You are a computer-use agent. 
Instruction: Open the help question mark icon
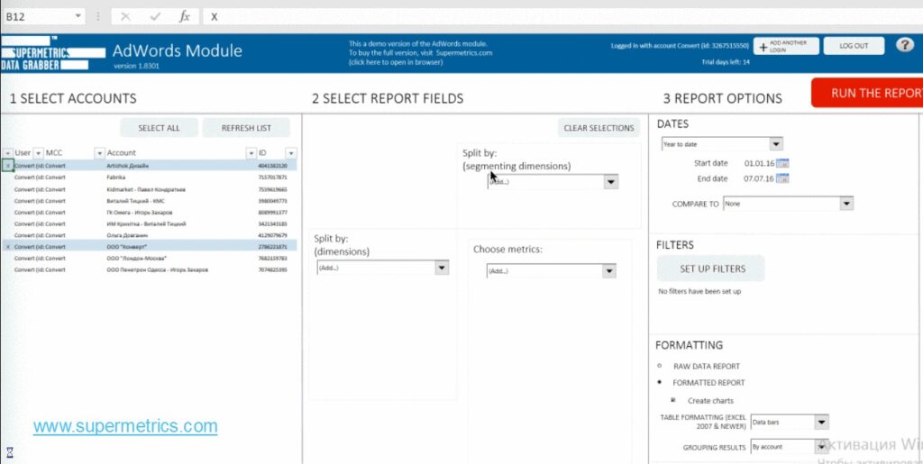[x=905, y=45]
